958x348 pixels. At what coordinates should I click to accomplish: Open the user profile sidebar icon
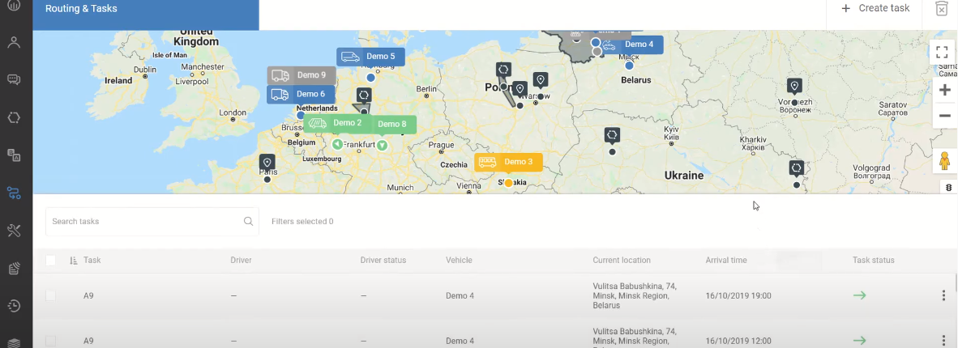click(14, 43)
